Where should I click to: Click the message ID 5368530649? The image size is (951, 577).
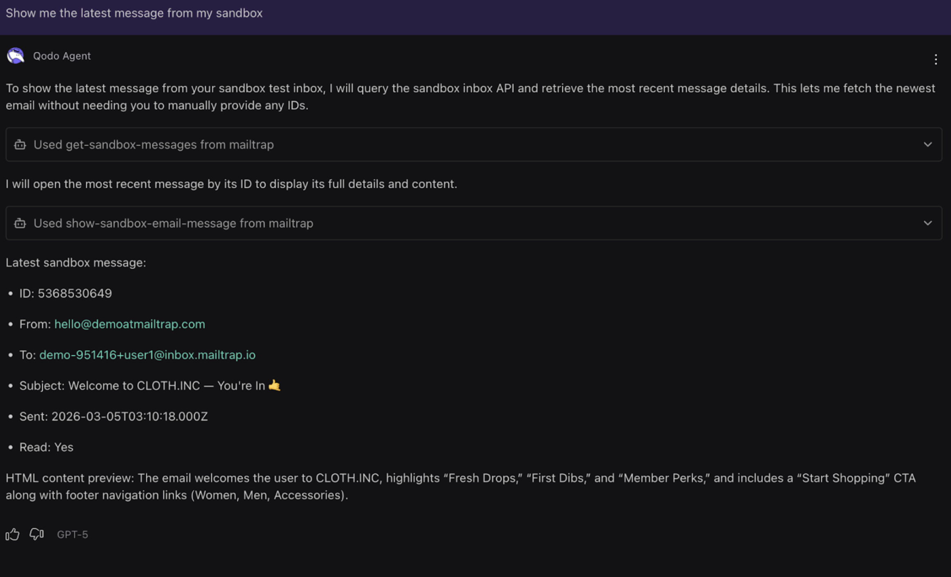pos(75,293)
